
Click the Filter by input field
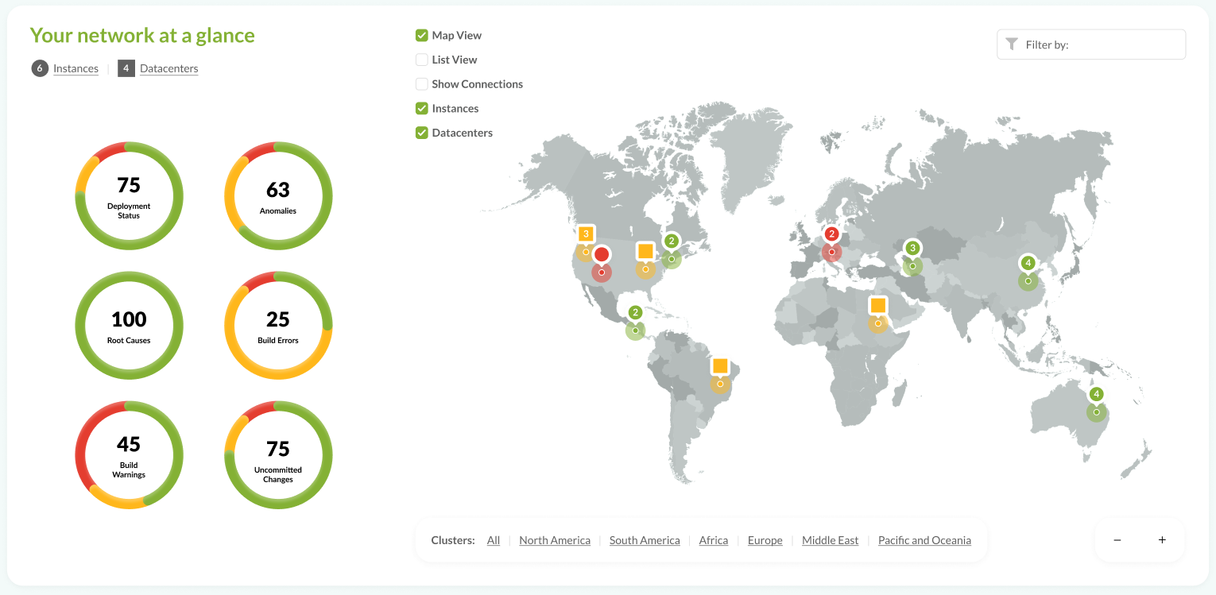click(x=1091, y=44)
